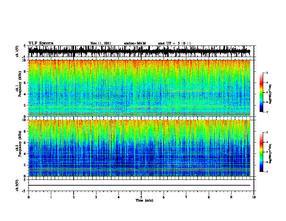Click time axis tick label "7"
286x221 pixels.
point(186,197)
